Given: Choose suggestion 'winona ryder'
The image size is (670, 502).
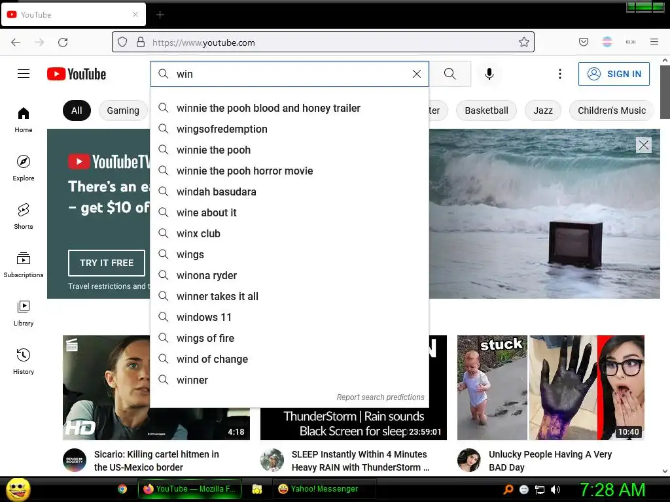Looking at the screenshot, I should [x=289, y=275].
